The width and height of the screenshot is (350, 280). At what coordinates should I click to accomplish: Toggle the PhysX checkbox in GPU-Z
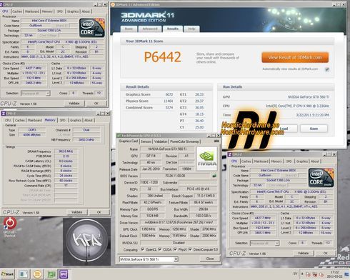[x=175, y=249]
